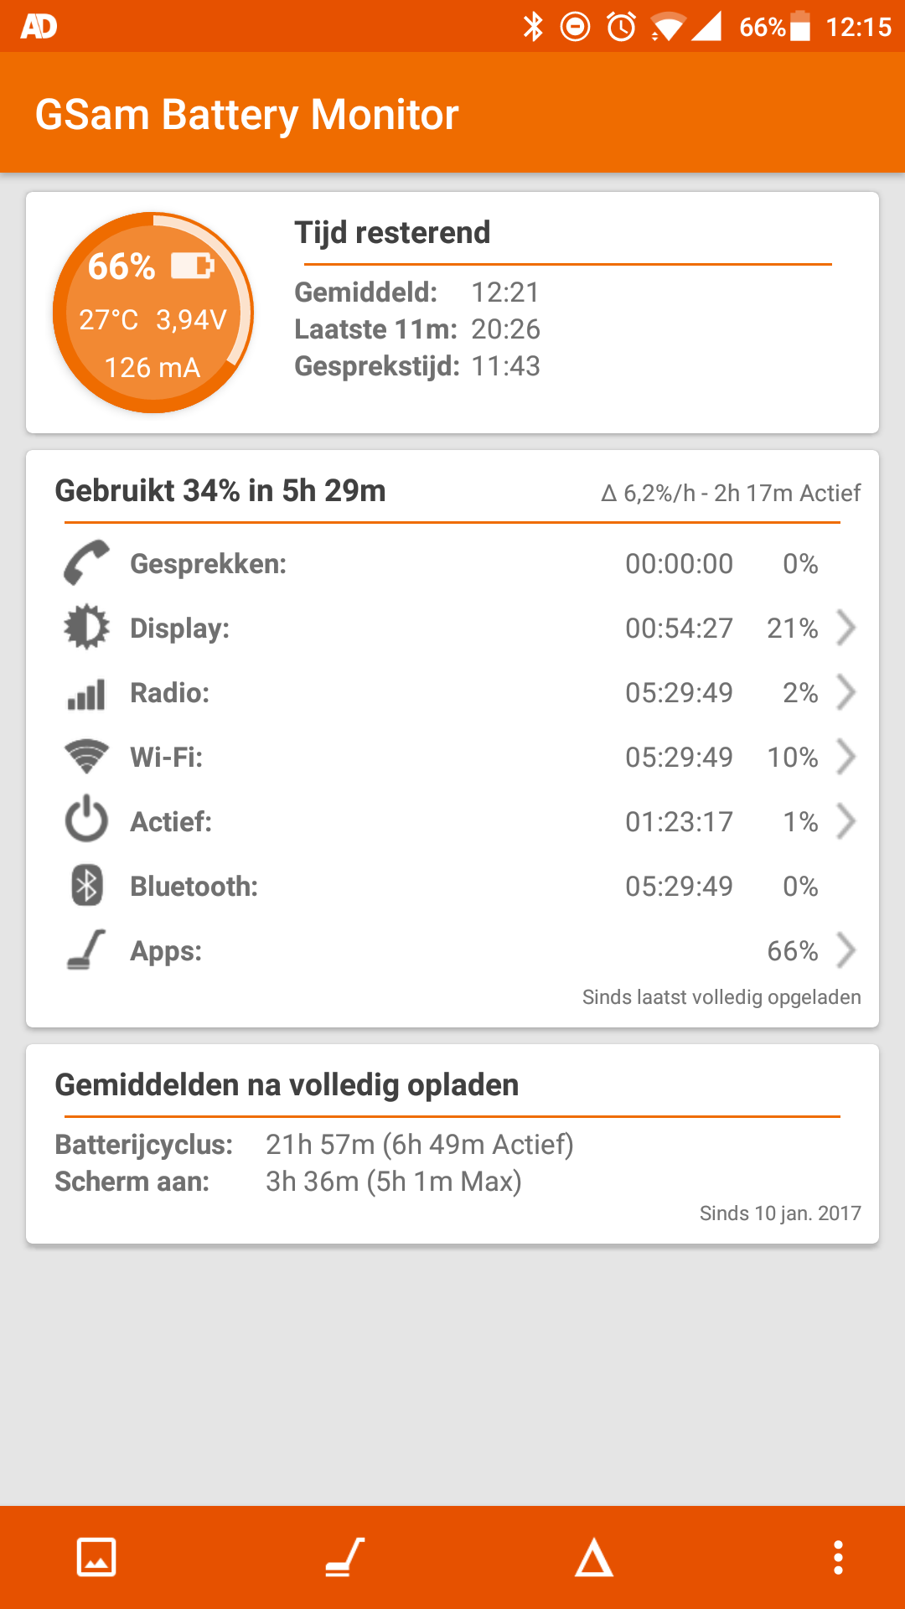
Task: Open the 'Gemiddelden na volledig opladen' card
Action: 452,1144
